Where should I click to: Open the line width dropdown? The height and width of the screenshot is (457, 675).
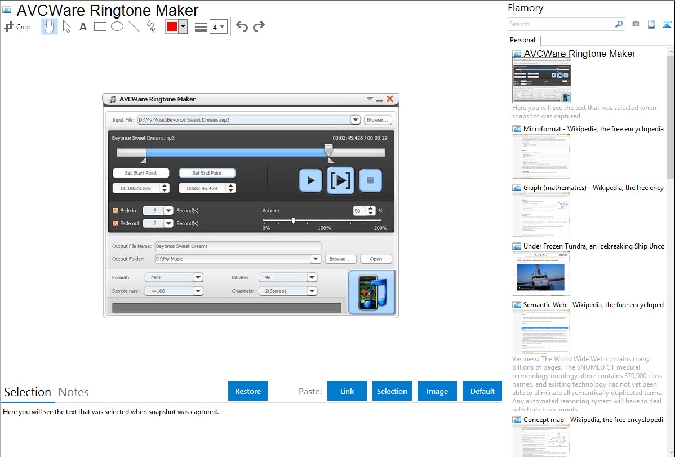click(x=218, y=26)
